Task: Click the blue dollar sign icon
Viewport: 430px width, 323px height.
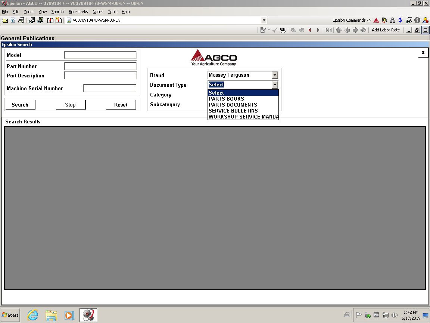Action: [x=401, y=20]
